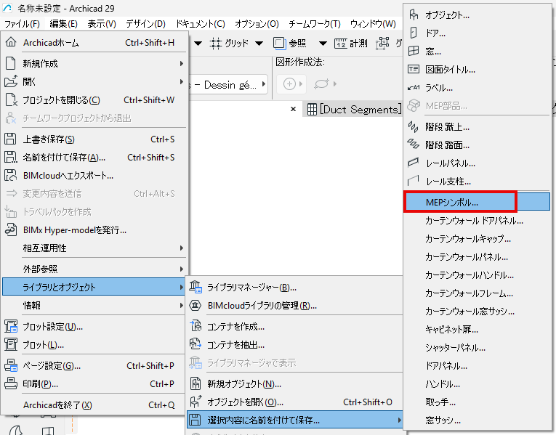The image size is (556, 435).
Task: Expand the 情報 submenu
Action: 181,305
